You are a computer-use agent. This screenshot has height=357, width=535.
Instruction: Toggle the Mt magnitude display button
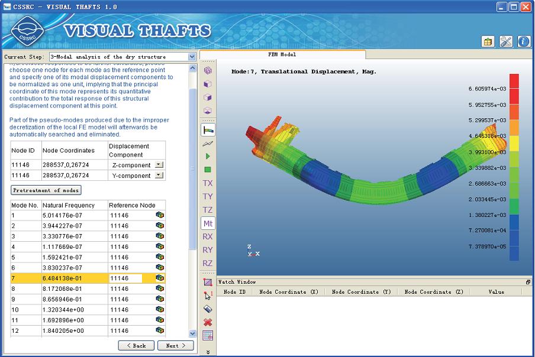(208, 223)
